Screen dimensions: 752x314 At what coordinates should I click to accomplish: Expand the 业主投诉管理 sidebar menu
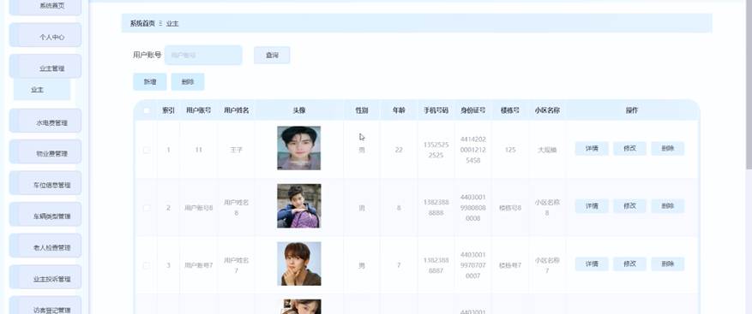pyautogui.click(x=45, y=277)
